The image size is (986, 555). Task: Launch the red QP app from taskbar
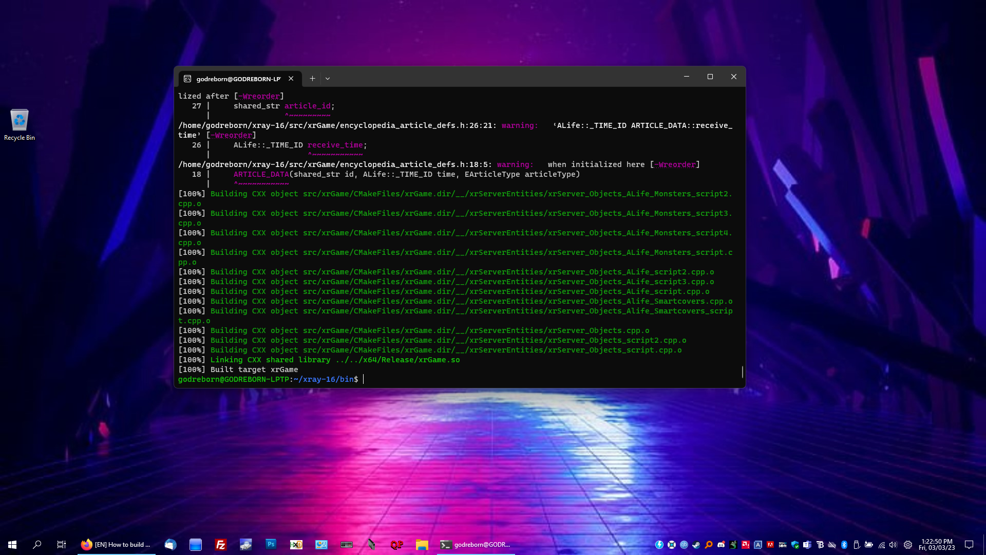(x=397, y=545)
